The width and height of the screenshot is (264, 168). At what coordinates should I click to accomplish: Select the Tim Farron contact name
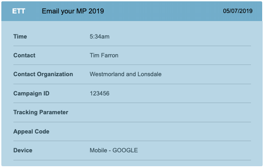pyautogui.click(x=104, y=55)
